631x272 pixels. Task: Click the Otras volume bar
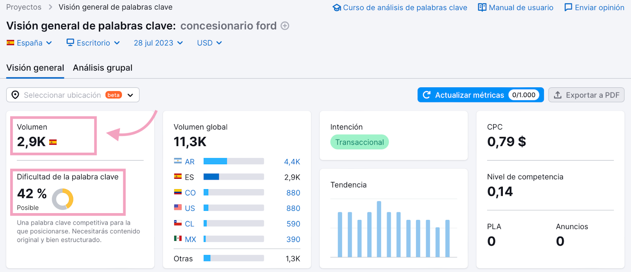pyautogui.click(x=233, y=258)
